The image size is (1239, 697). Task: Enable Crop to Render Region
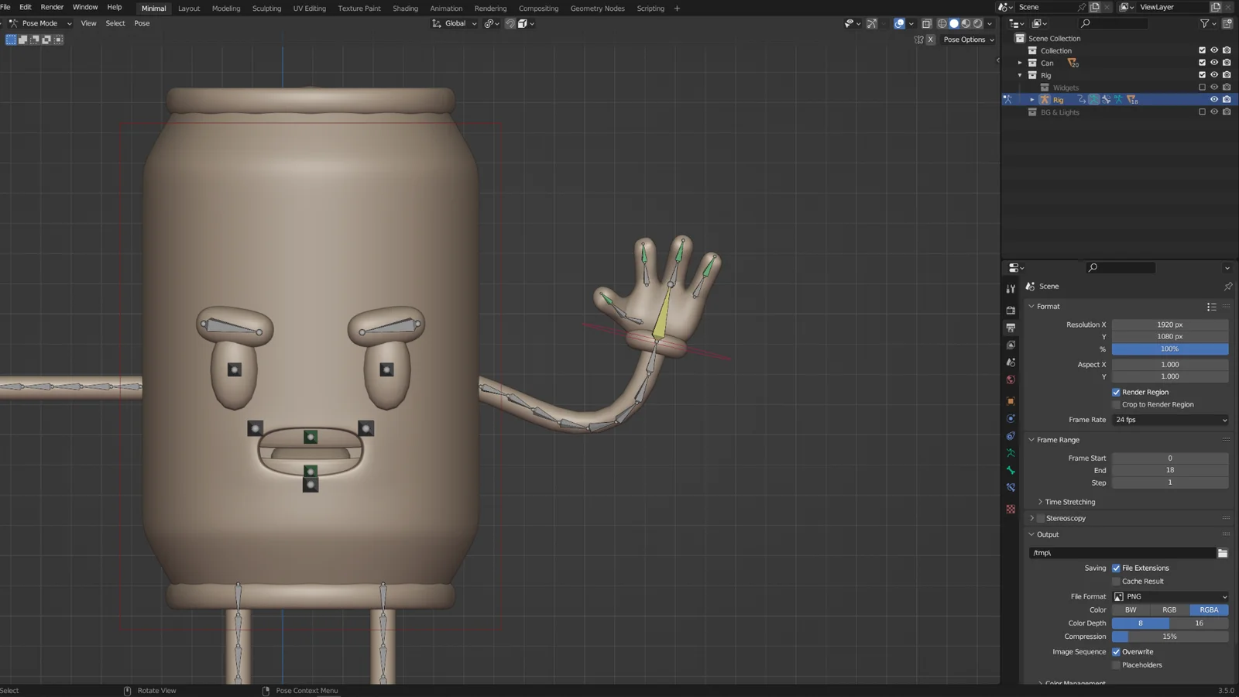[1116, 404]
